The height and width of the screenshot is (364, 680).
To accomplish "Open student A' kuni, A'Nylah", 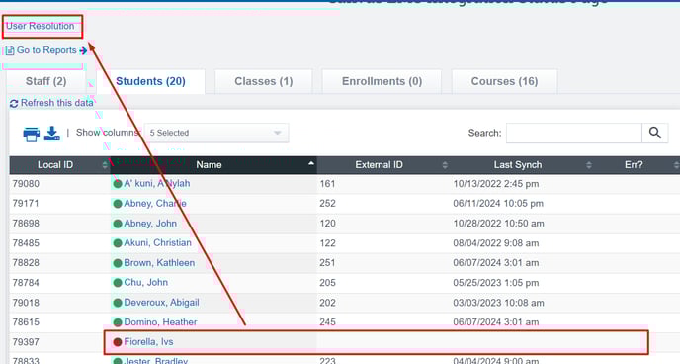I will [157, 184].
